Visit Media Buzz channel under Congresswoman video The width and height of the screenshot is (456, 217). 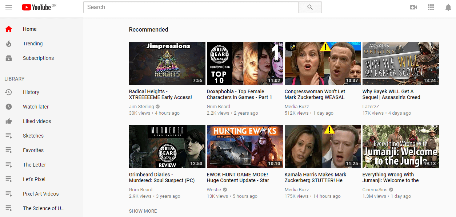pos(297,107)
